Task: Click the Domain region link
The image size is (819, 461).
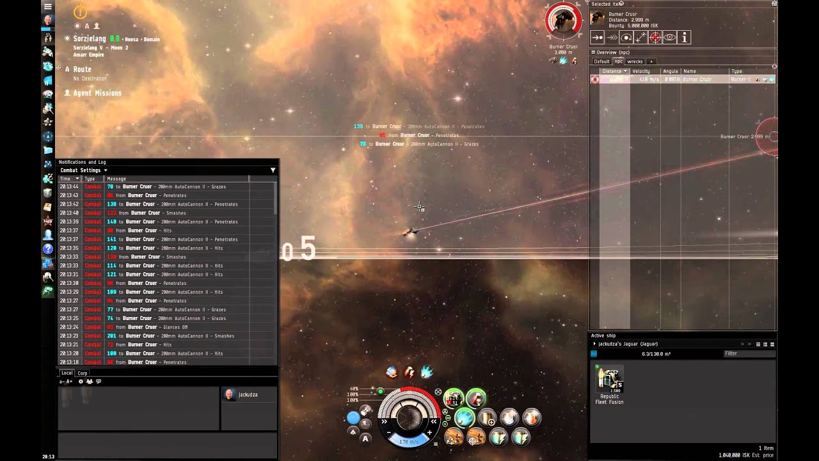Action: click(x=151, y=40)
